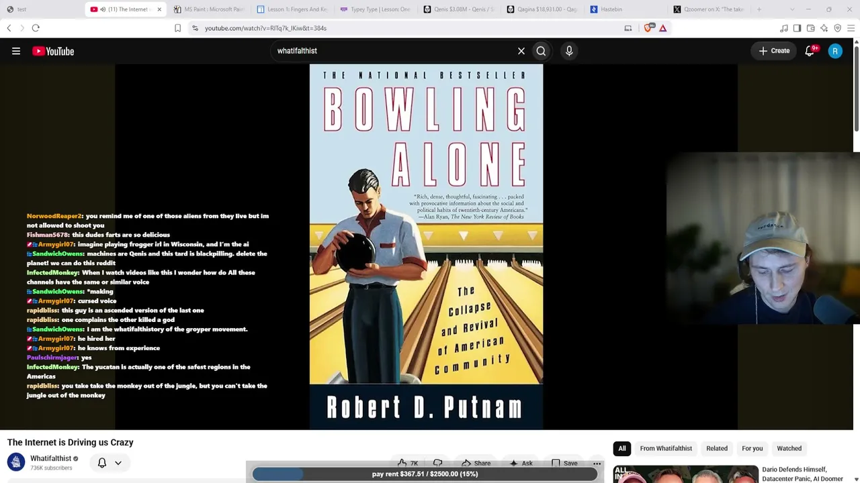Click the pay rent progress bar
This screenshot has width=860, height=483.
click(425, 474)
